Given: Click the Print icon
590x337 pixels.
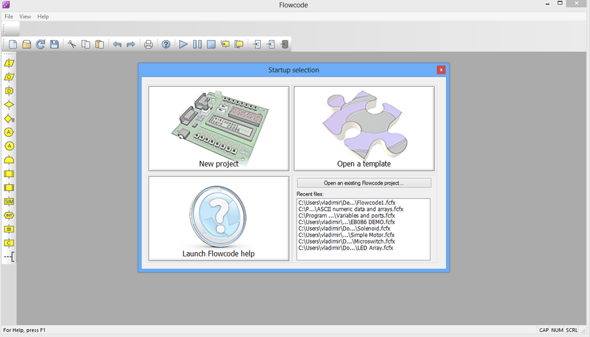Looking at the screenshot, I should tap(148, 44).
